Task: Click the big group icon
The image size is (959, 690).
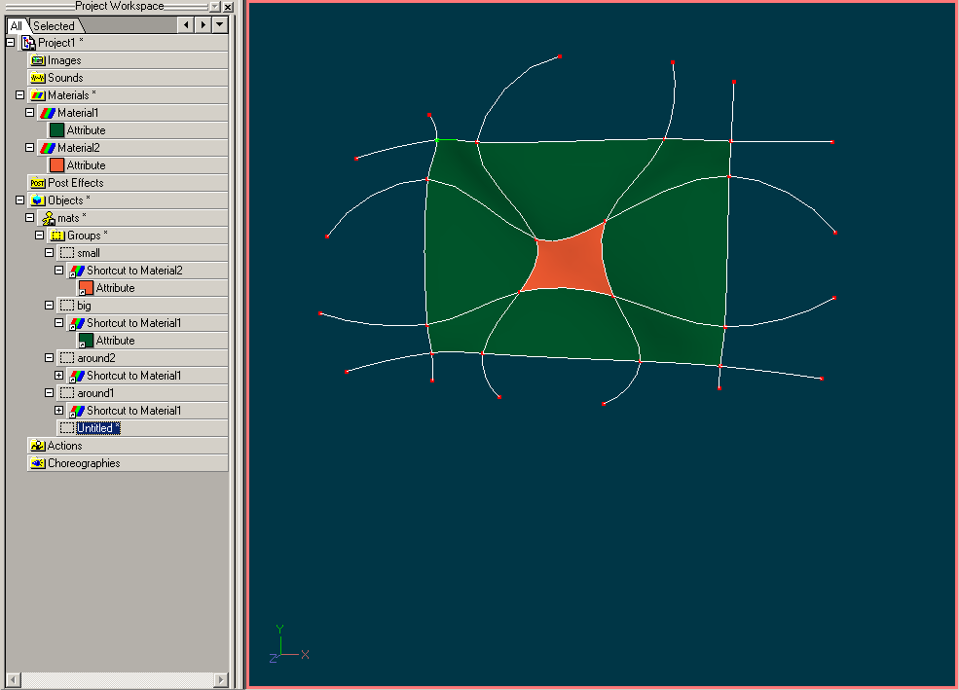Action: pyautogui.click(x=67, y=306)
